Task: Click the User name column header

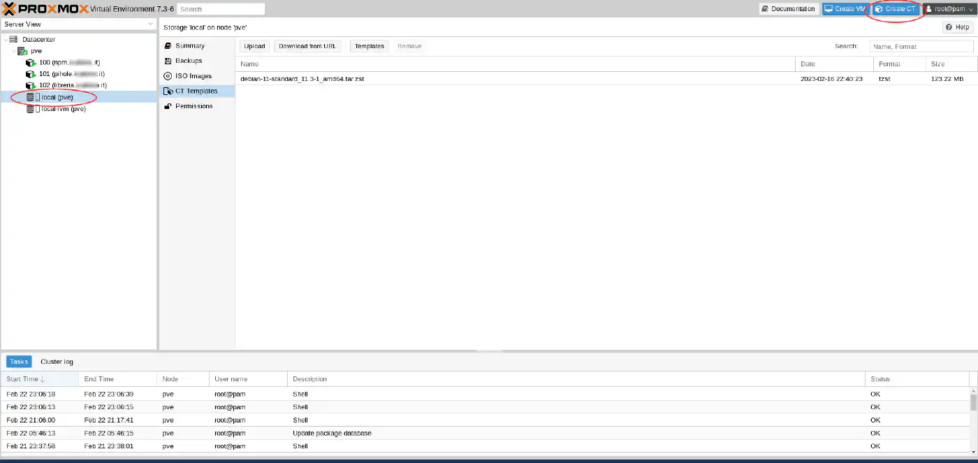Action: 248,379
